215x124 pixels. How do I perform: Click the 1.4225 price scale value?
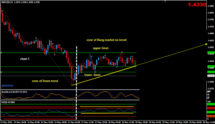[211, 89]
